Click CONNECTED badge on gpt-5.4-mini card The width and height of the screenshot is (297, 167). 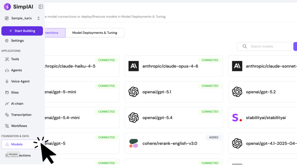tap(106, 112)
